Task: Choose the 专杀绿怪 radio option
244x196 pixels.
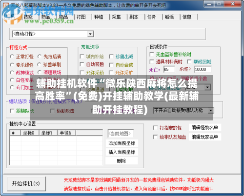Action: [x=12, y=65]
